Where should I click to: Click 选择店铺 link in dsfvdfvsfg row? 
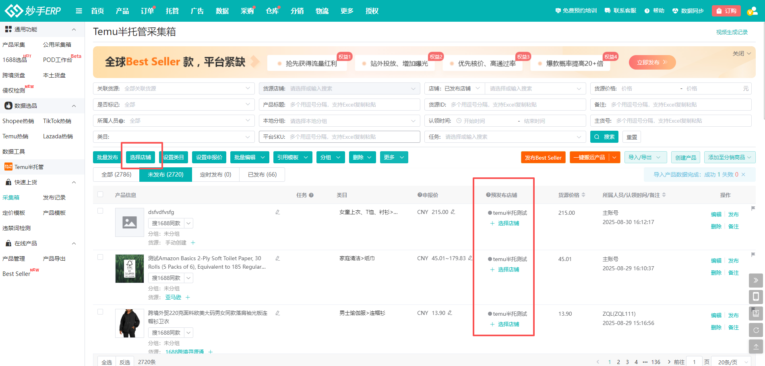click(504, 223)
